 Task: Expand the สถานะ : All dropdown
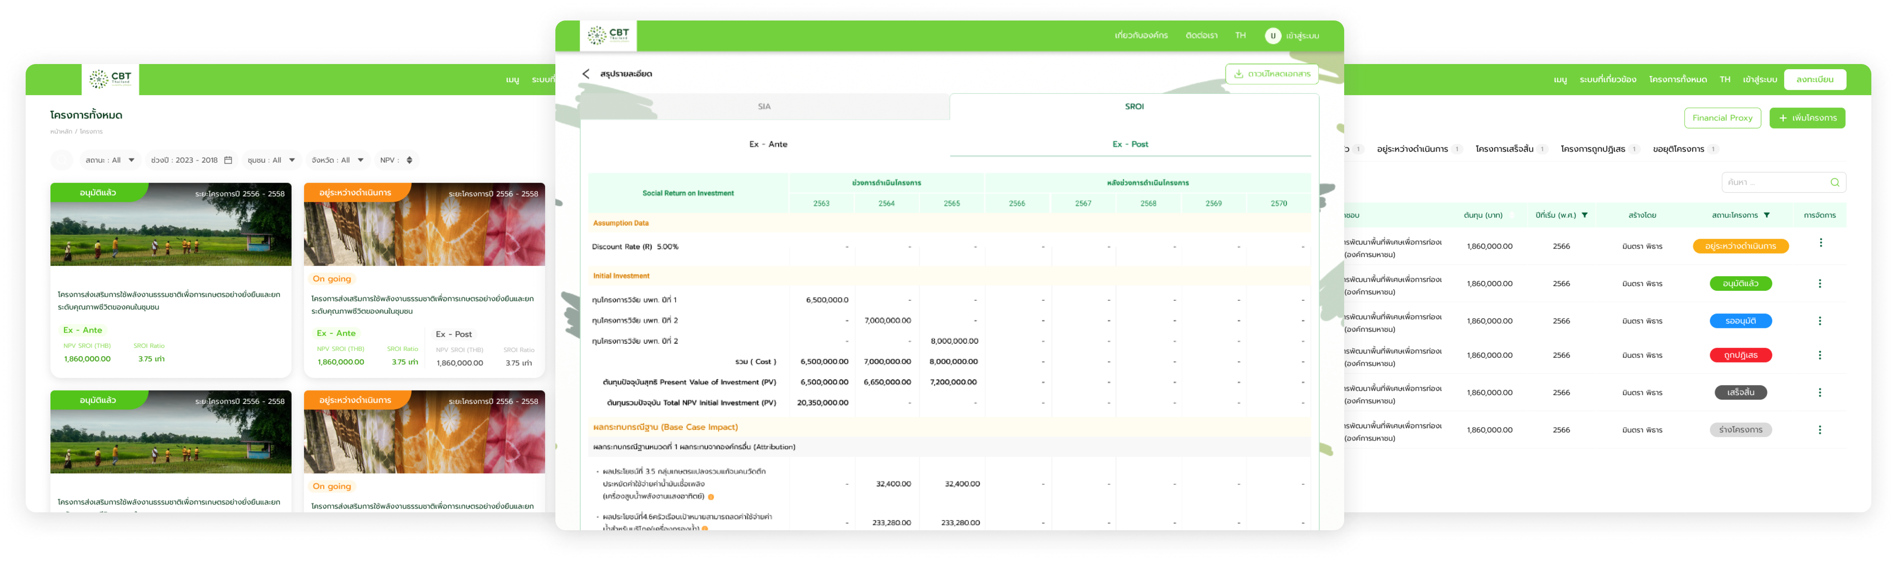tap(110, 160)
